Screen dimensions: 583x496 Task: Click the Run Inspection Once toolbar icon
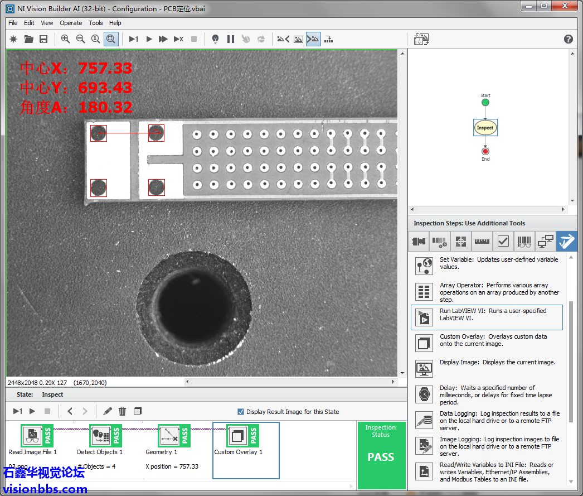[x=133, y=39]
